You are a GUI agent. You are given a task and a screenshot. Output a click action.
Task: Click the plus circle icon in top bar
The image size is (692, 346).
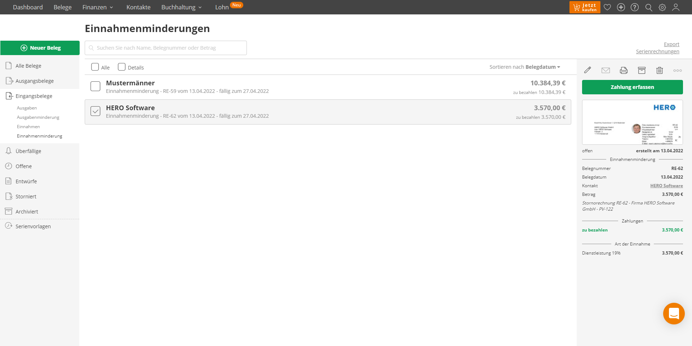pos(621,7)
